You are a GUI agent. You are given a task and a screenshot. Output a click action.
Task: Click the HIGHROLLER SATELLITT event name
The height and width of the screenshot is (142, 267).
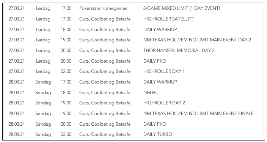(168, 19)
